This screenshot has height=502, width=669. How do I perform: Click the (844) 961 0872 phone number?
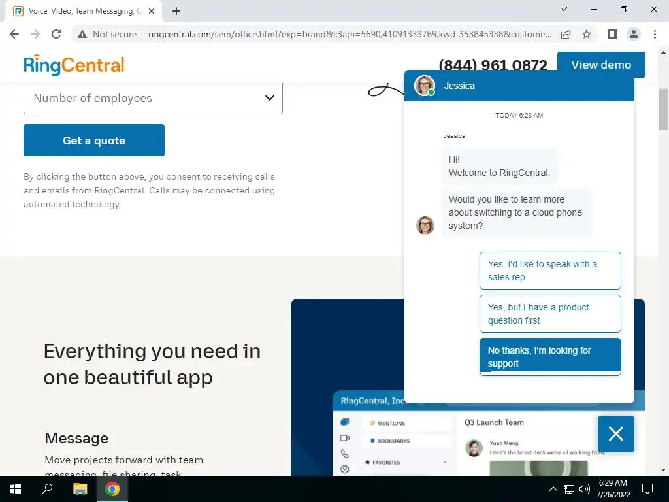click(493, 65)
